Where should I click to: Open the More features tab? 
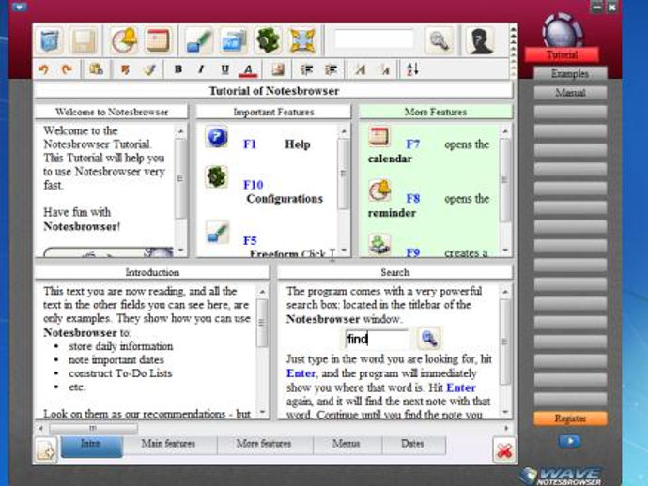click(264, 445)
